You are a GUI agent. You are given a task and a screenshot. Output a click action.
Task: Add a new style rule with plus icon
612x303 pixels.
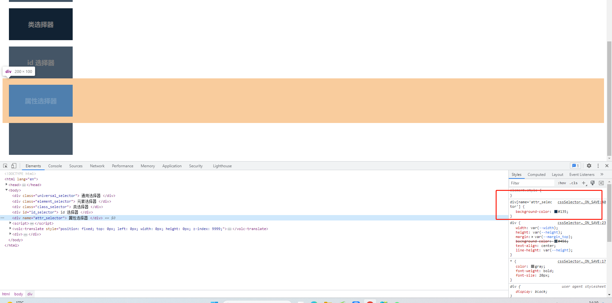tap(584, 183)
